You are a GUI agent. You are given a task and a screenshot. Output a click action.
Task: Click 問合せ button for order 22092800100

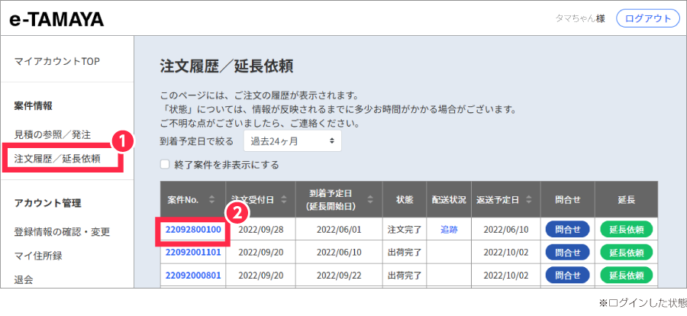point(567,229)
